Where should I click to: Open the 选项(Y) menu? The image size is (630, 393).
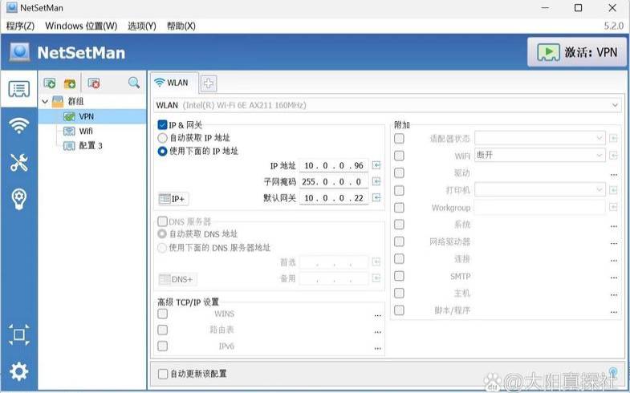coord(142,26)
